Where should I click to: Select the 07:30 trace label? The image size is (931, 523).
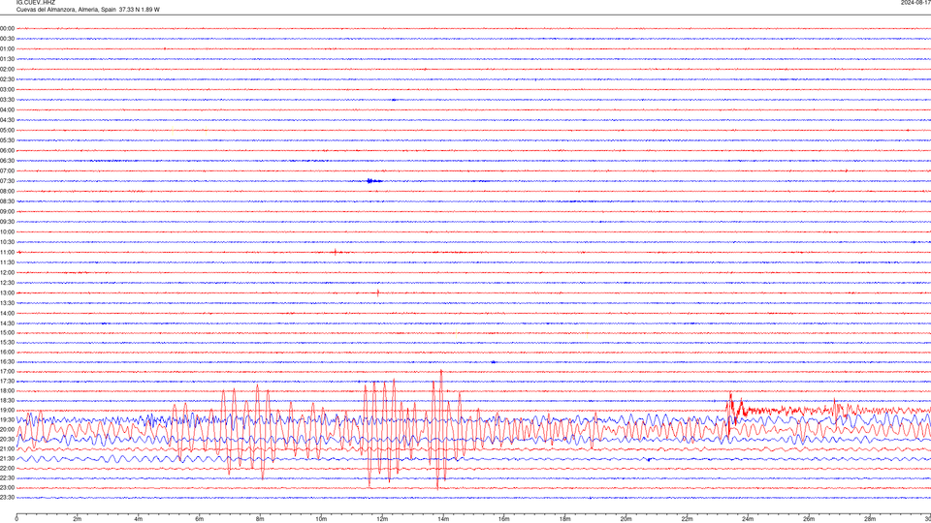tap(7, 181)
